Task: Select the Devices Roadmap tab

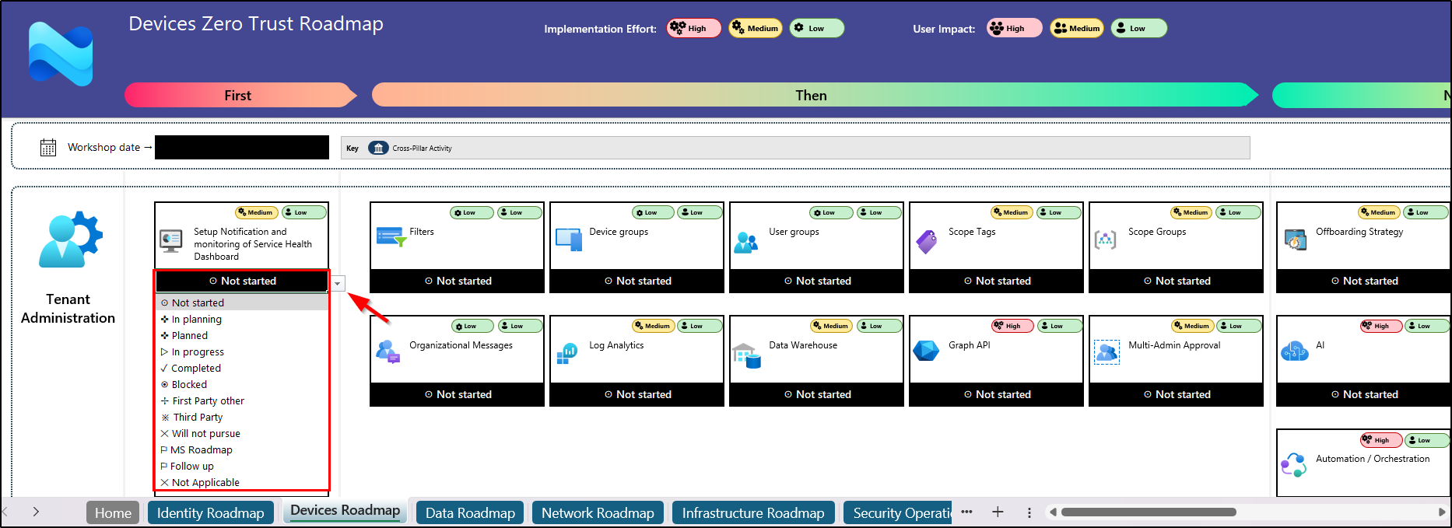Action: click(345, 511)
